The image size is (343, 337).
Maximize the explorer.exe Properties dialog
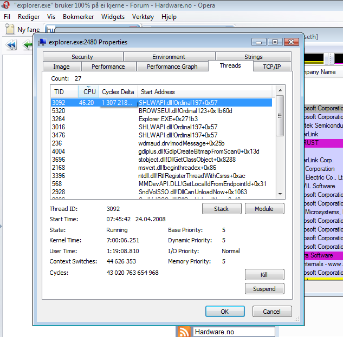click(275, 42)
